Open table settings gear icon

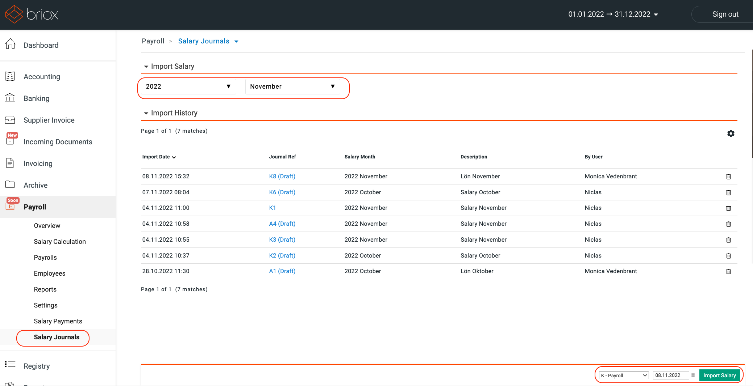point(731,133)
